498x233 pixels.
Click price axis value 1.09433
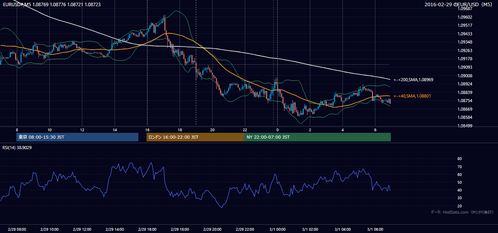(464, 34)
